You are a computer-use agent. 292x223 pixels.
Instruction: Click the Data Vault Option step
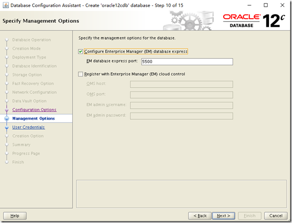(x=30, y=101)
